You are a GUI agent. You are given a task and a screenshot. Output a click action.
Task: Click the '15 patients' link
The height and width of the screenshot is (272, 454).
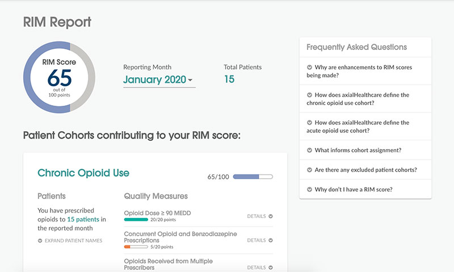[x=83, y=219]
